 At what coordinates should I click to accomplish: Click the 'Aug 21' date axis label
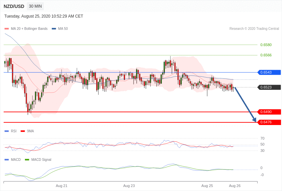point(61,186)
